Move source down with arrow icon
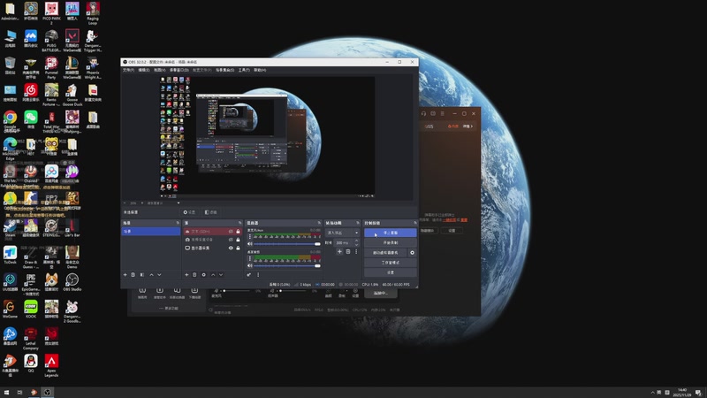The height and width of the screenshot is (398, 707). point(221,275)
